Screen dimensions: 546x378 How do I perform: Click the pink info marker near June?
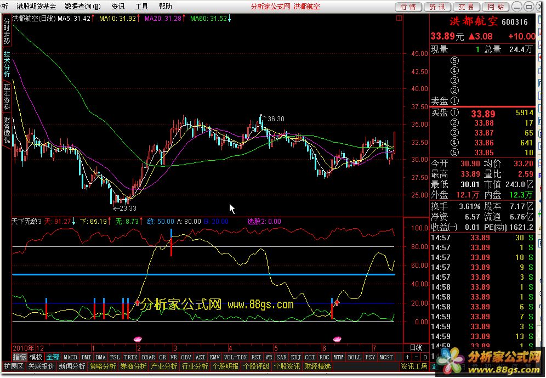click(x=337, y=338)
